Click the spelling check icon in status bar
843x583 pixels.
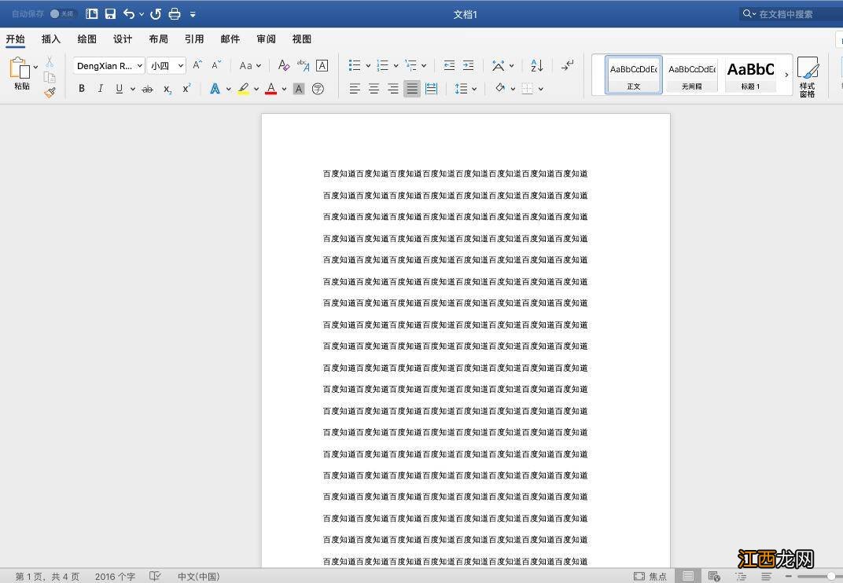point(155,576)
